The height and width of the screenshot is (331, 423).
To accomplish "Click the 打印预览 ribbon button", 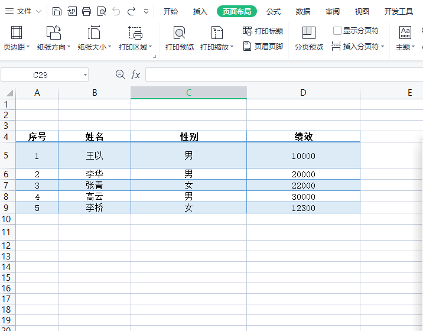I will [x=180, y=38].
